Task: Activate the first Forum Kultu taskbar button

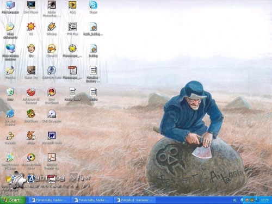Action: coord(49,200)
